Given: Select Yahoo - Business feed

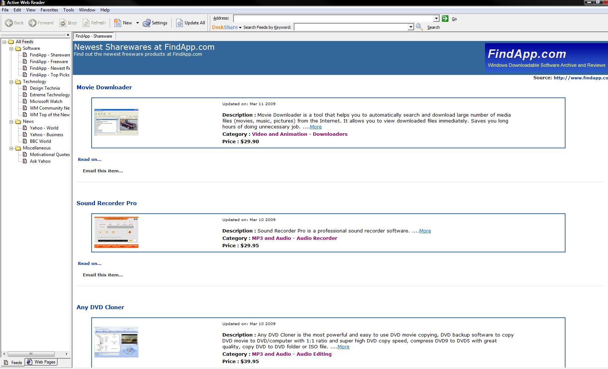Looking at the screenshot, I should tap(47, 135).
